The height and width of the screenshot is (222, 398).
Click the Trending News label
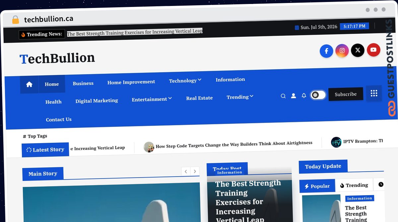pyautogui.click(x=42, y=34)
